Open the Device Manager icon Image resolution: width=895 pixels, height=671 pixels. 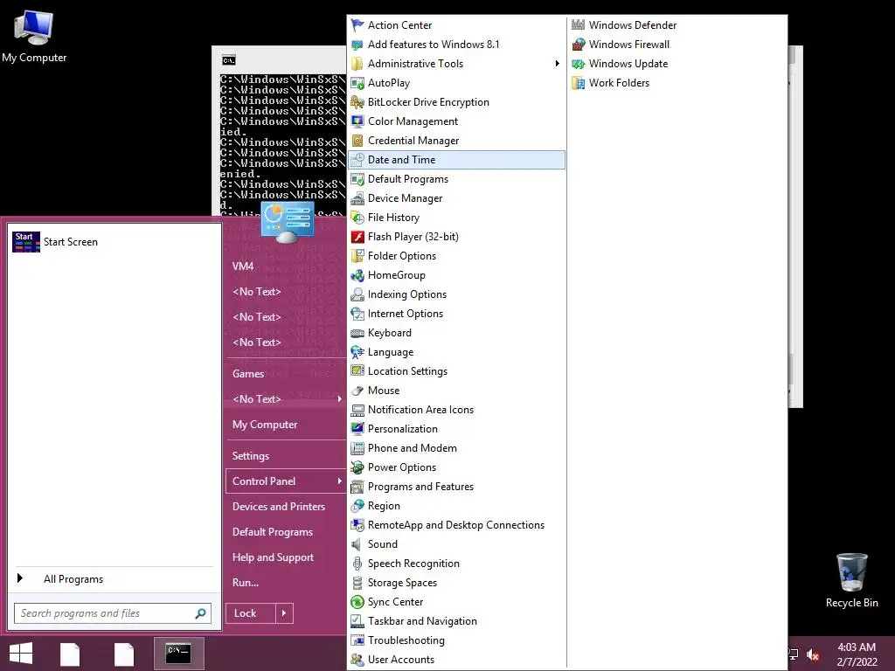click(357, 198)
